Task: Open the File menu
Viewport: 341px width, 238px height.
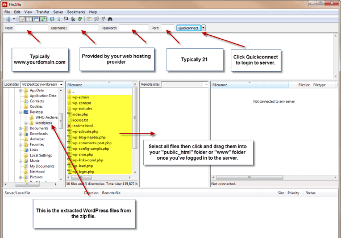Action: click(7, 12)
